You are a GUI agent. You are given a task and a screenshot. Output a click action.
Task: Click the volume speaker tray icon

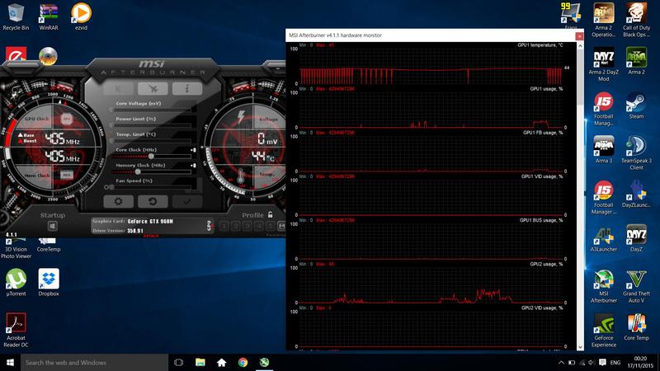pos(592,362)
